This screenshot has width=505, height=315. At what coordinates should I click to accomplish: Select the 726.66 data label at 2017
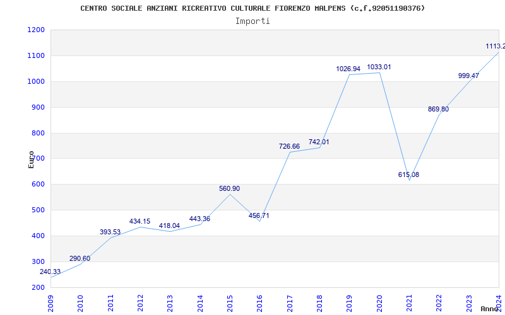point(289,146)
